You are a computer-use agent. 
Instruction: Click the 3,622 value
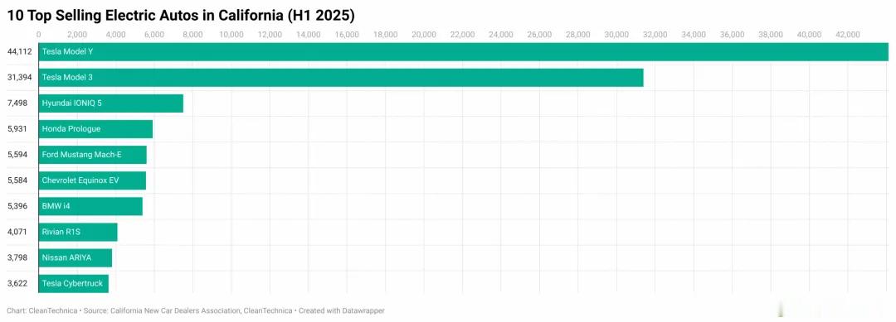[17, 283]
